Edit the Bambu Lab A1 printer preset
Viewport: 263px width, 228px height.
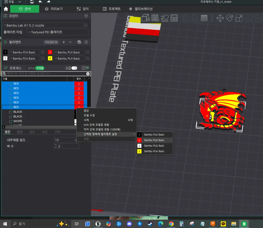(86, 25)
